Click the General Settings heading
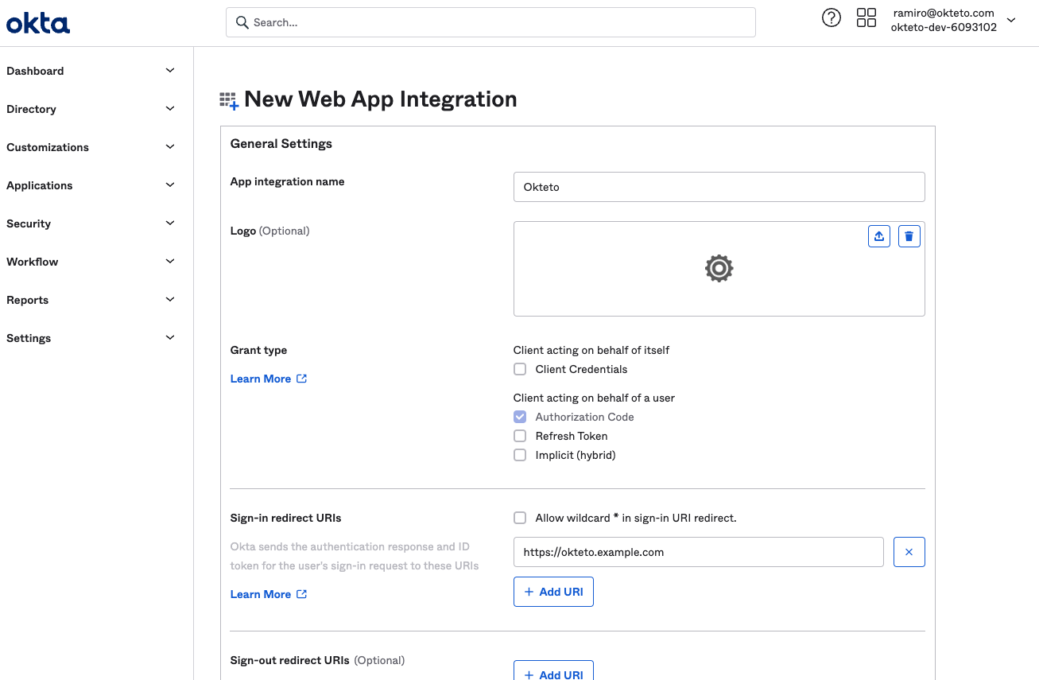The height and width of the screenshot is (680, 1039). pyautogui.click(x=281, y=144)
